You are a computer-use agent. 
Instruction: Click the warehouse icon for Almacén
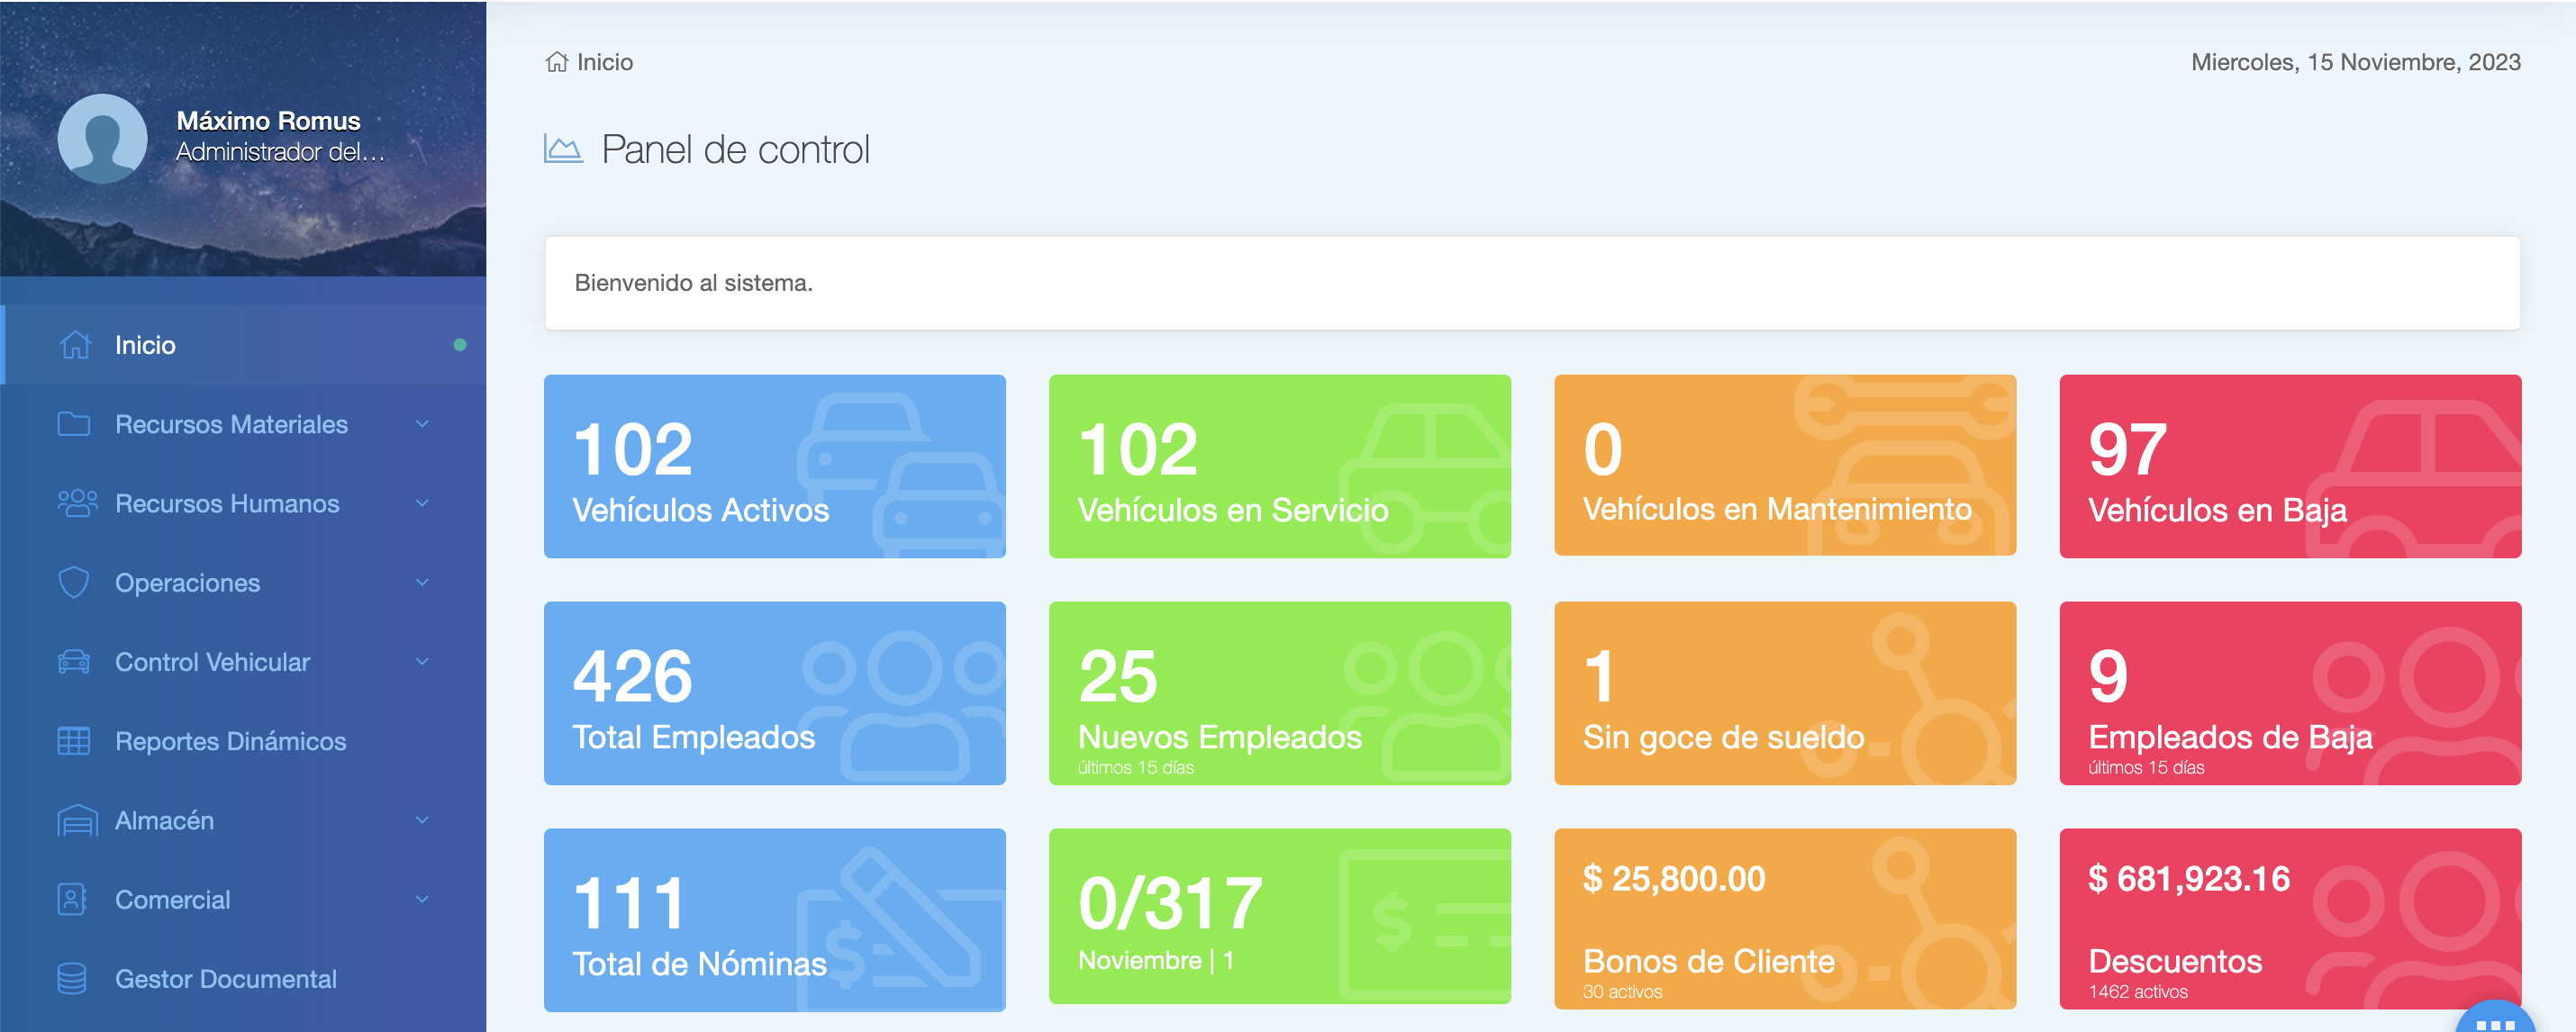pos(77,820)
